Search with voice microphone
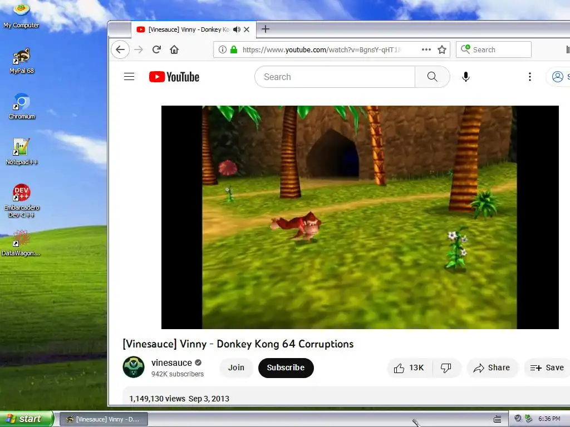The height and width of the screenshot is (427, 570). coord(466,77)
